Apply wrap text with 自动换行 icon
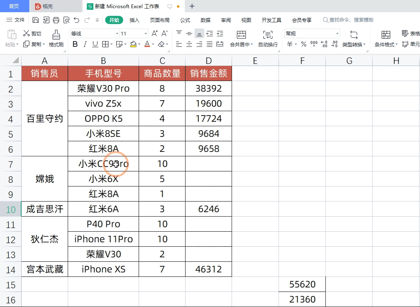The height and width of the screenshot is (307, 420). tap(268, 37)
